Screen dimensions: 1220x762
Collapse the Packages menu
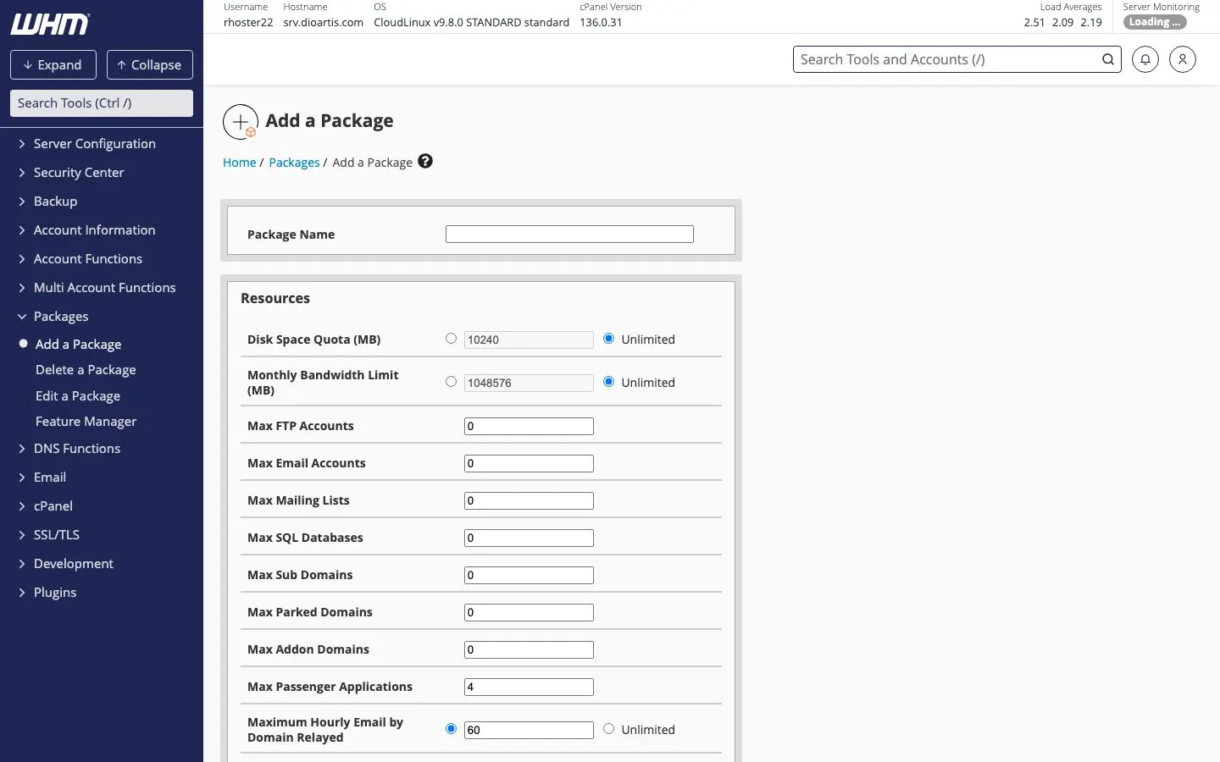point(60,317)
